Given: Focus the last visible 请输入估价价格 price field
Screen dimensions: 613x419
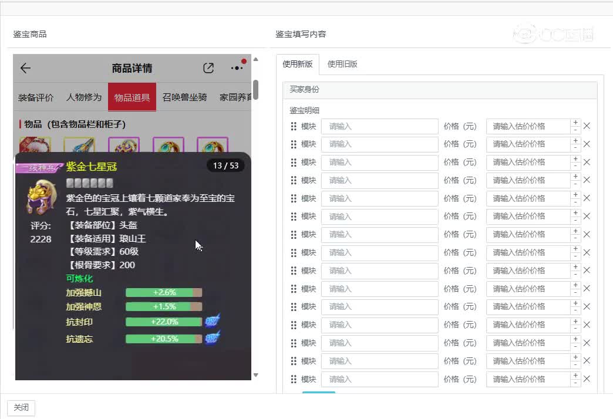Looking at the screenshot, I should click(x=528, y=379).
